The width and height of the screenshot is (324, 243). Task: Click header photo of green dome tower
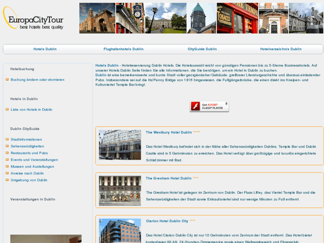tap(201, 18)
